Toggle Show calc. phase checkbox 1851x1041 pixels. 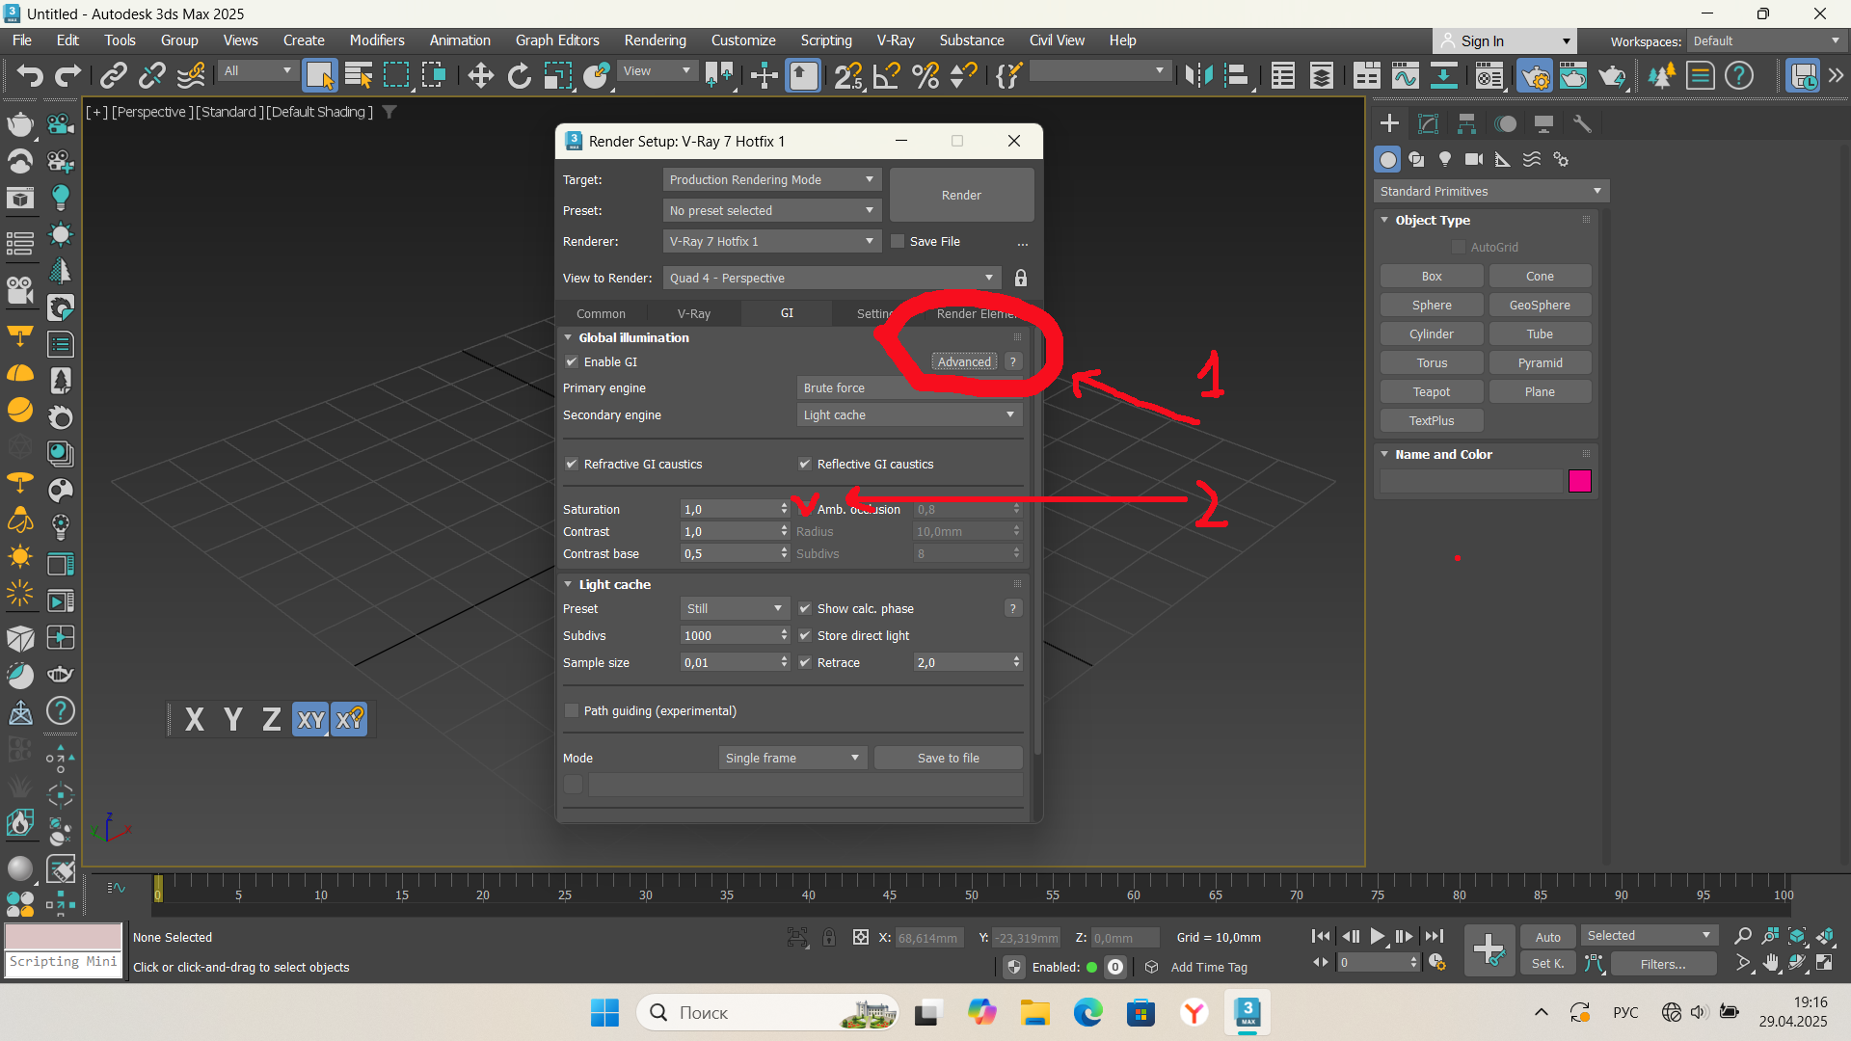[x=805, y=609]
